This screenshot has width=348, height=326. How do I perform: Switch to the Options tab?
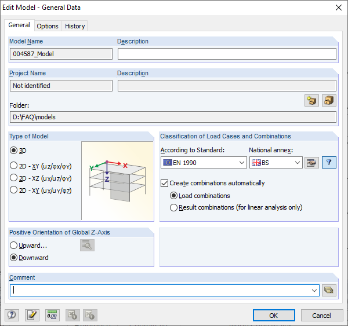pyautogui.click(x=48, y=26)
